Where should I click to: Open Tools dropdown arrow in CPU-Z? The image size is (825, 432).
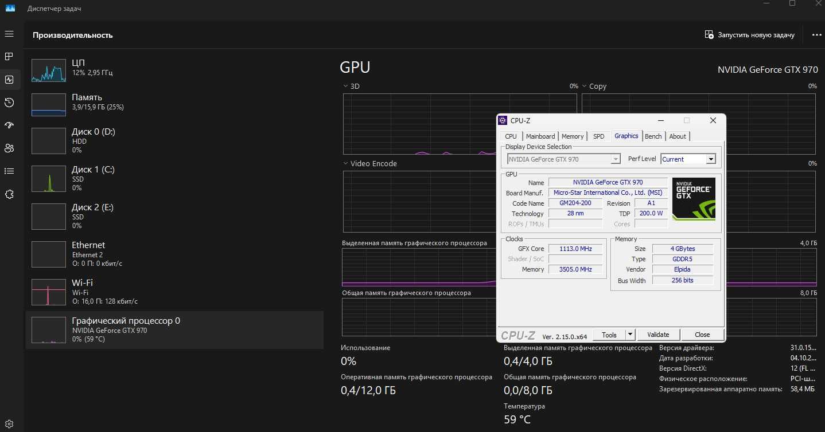(x=631, y=335)
